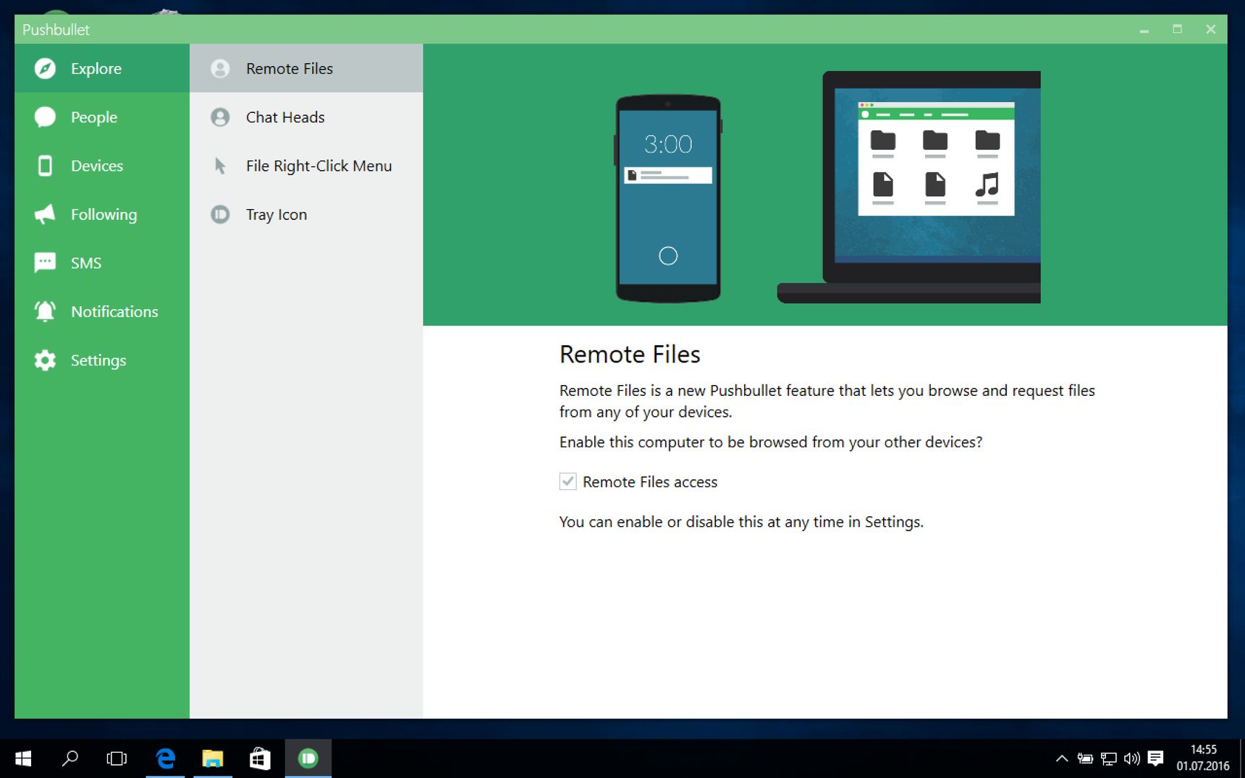Click the "Remote Files access" label text
The width and height of the screenshot is (1245, 778).
pos(650,482)
